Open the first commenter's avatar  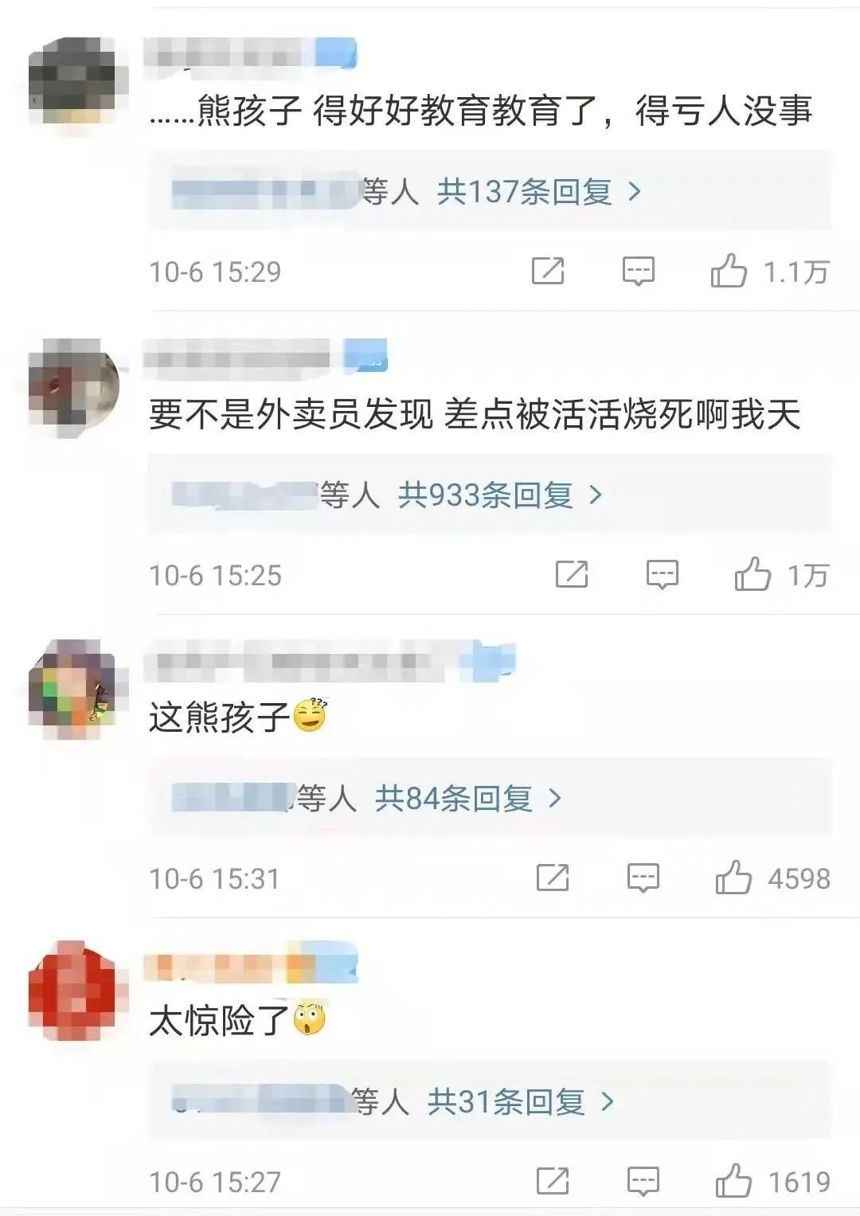(x=72, y=80)
